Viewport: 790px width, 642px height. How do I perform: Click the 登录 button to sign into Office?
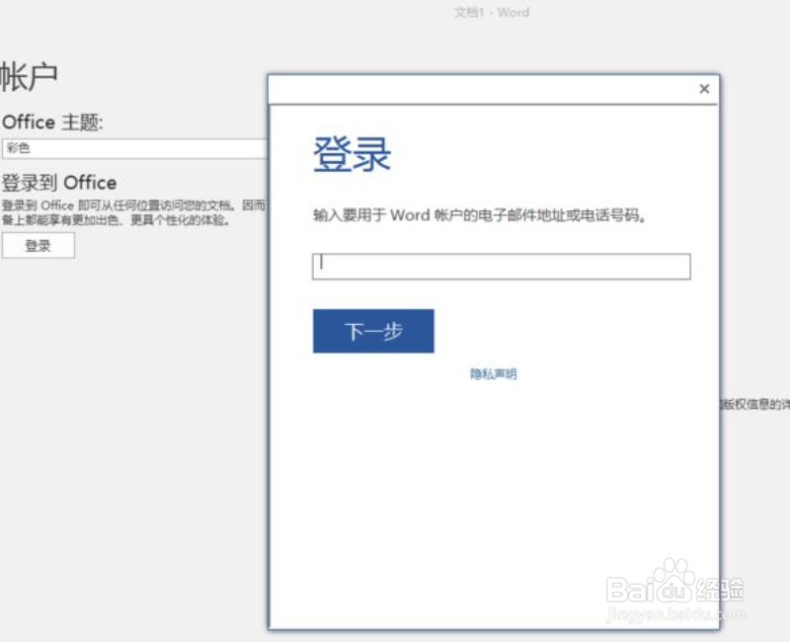point(39,245)
